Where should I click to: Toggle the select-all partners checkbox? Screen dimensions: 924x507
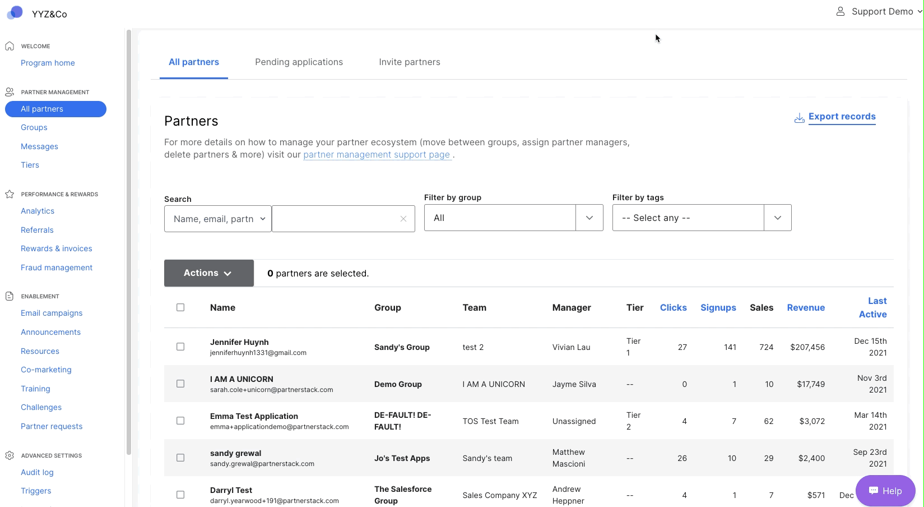coord(180,307)
